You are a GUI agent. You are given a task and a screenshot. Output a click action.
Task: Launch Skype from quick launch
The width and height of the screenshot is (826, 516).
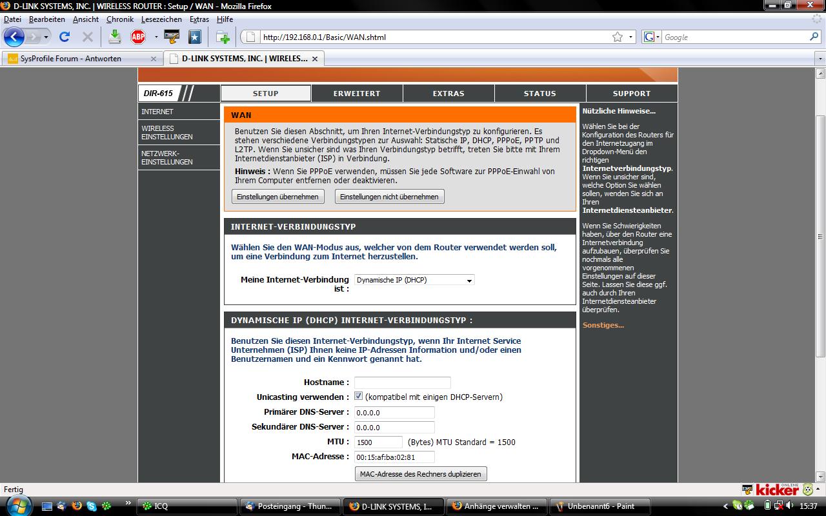tap(92, 506)
